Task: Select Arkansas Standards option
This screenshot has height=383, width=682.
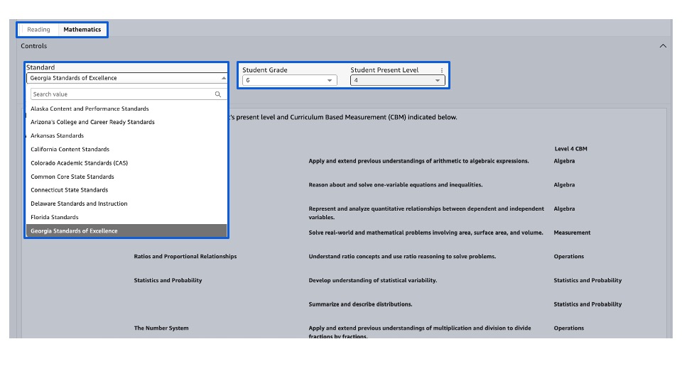Action: (x=57, y=135)
